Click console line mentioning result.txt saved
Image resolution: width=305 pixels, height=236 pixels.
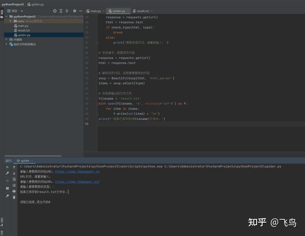tap(44, 192)
